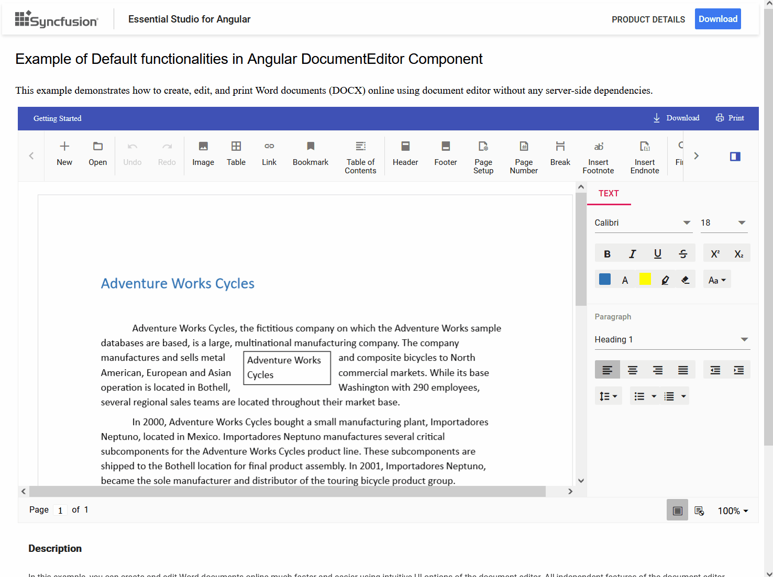Pick the yellow text highlight color swatch
The image size is (773, 577).
coord(645,280)
